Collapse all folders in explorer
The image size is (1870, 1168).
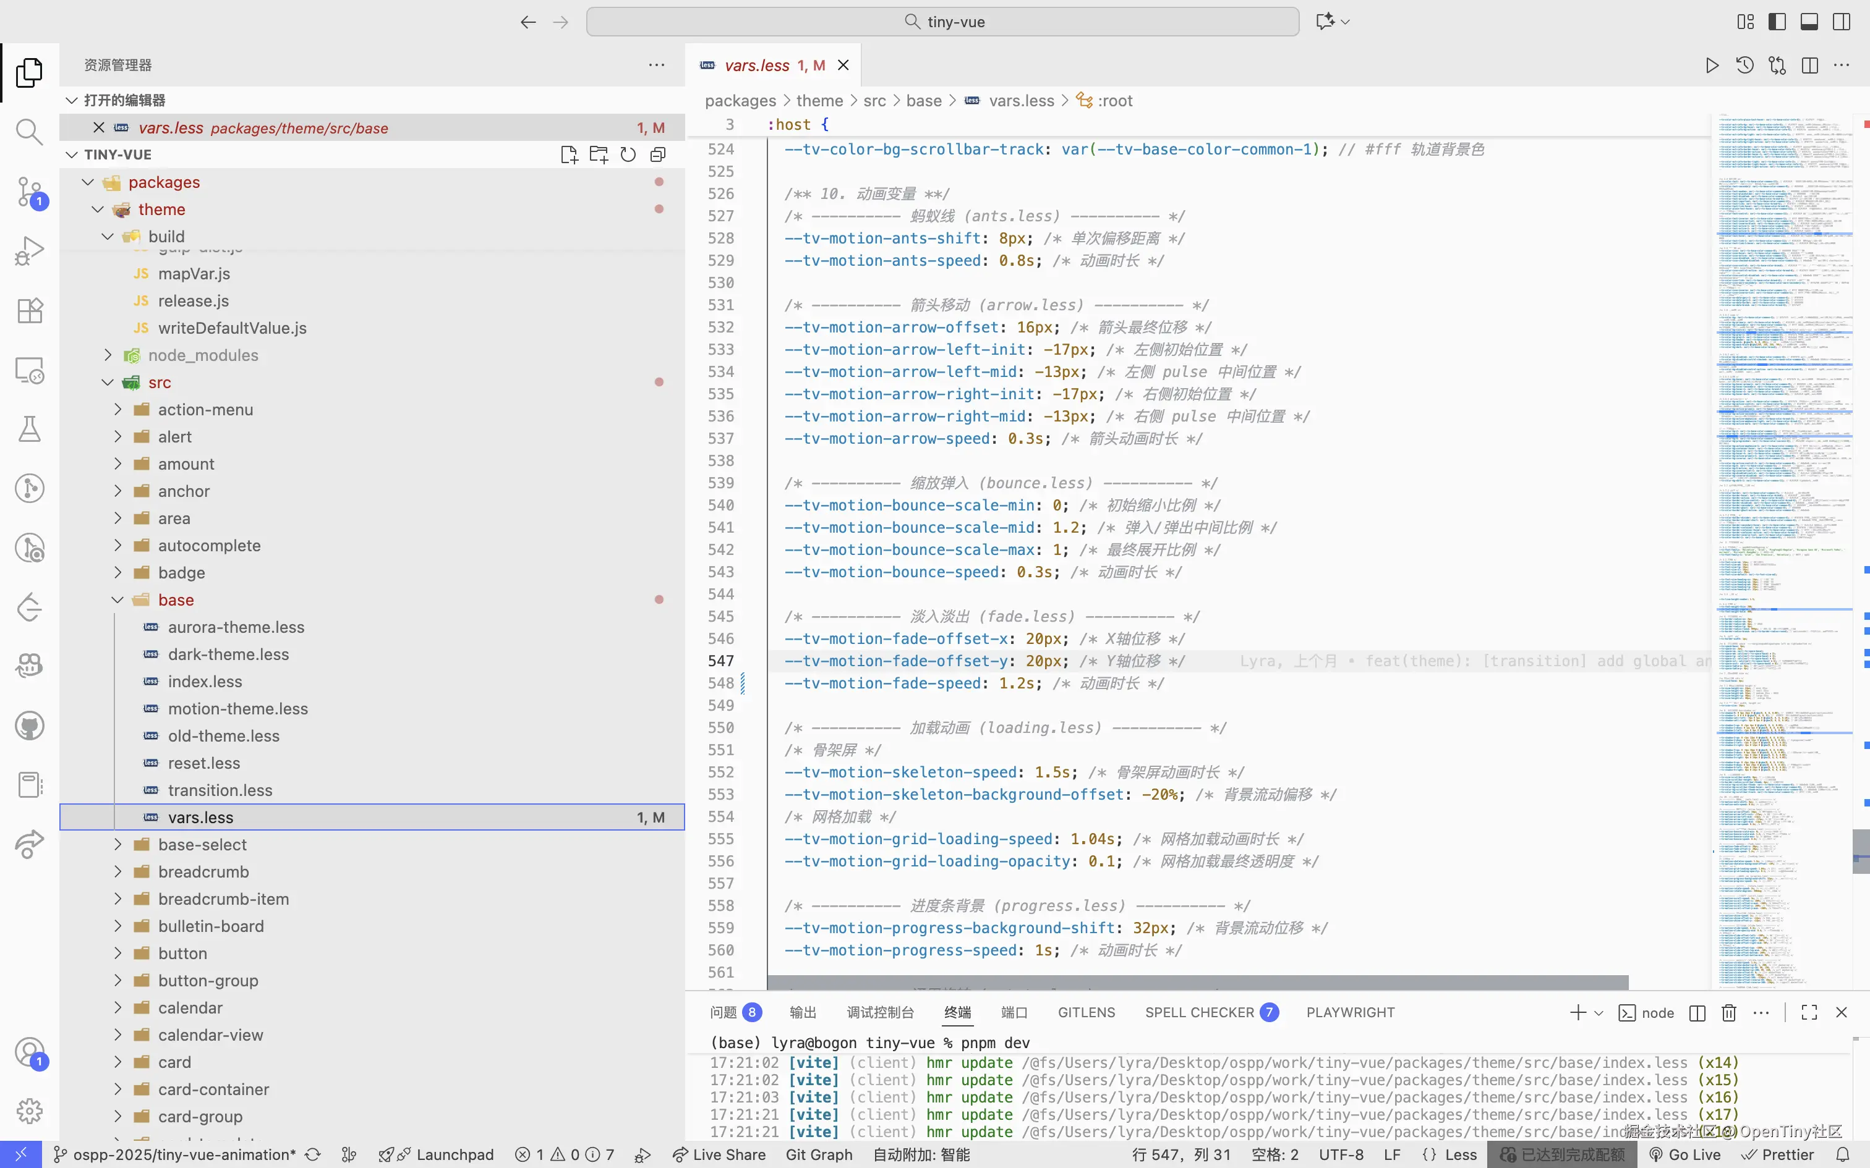[x=657, y=154]
